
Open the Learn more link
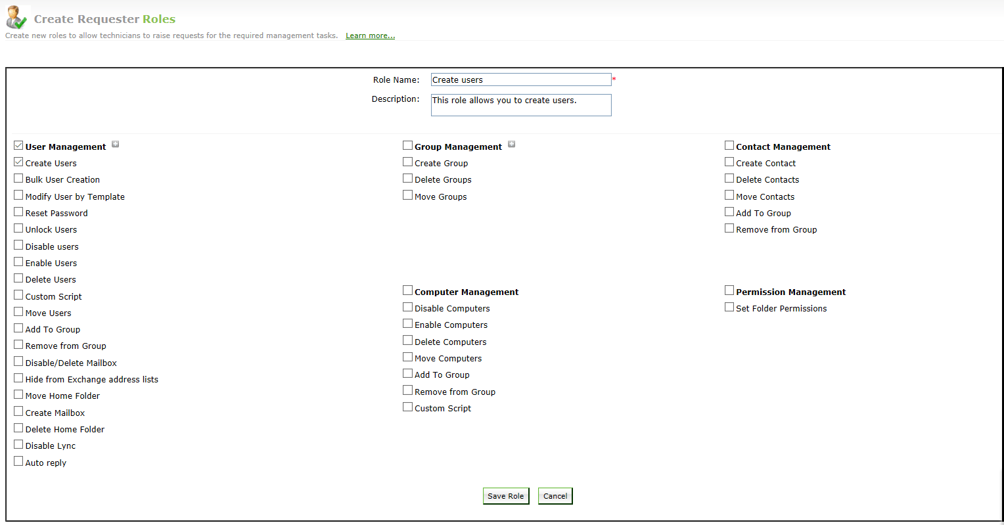[371, 35]
